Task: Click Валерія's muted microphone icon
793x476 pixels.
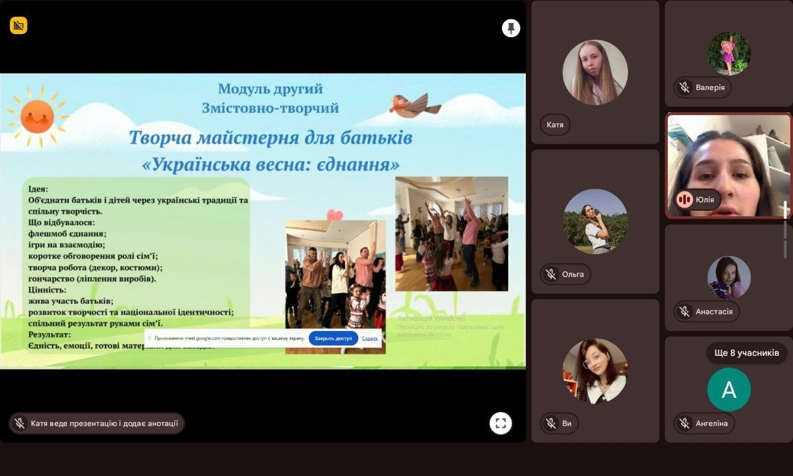Action: (685, 87)
